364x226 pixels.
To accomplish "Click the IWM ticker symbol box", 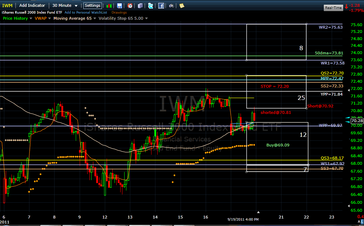I will [x=8, y=6].
